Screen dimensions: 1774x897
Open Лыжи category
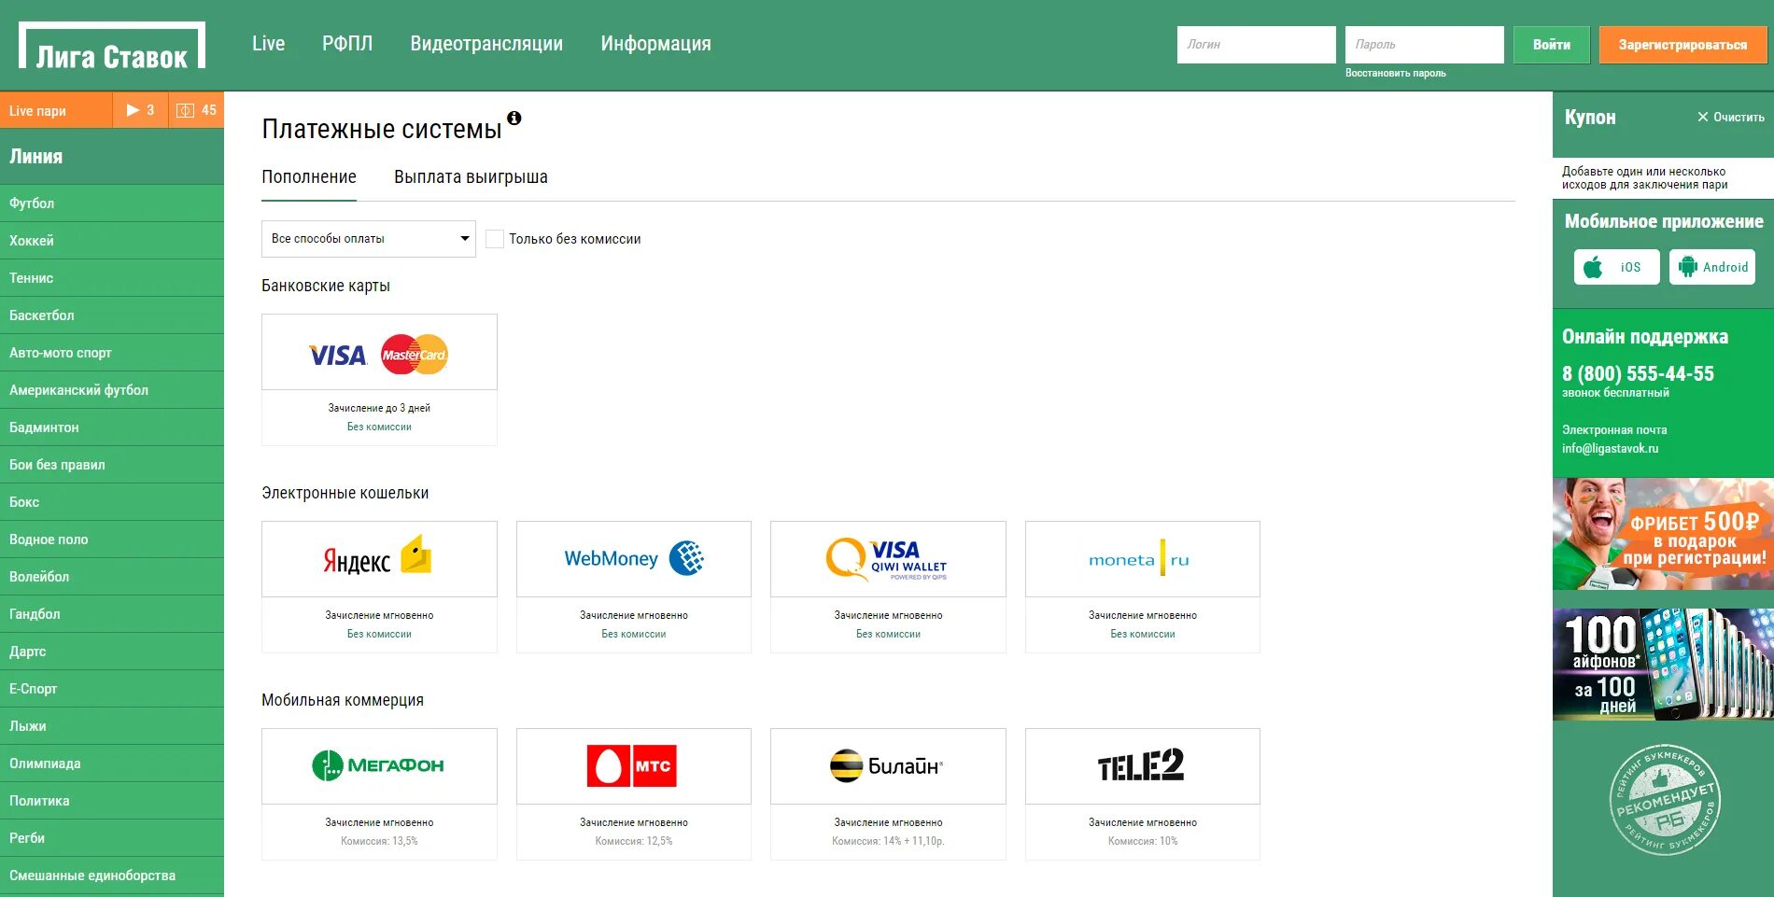[112, 726]
